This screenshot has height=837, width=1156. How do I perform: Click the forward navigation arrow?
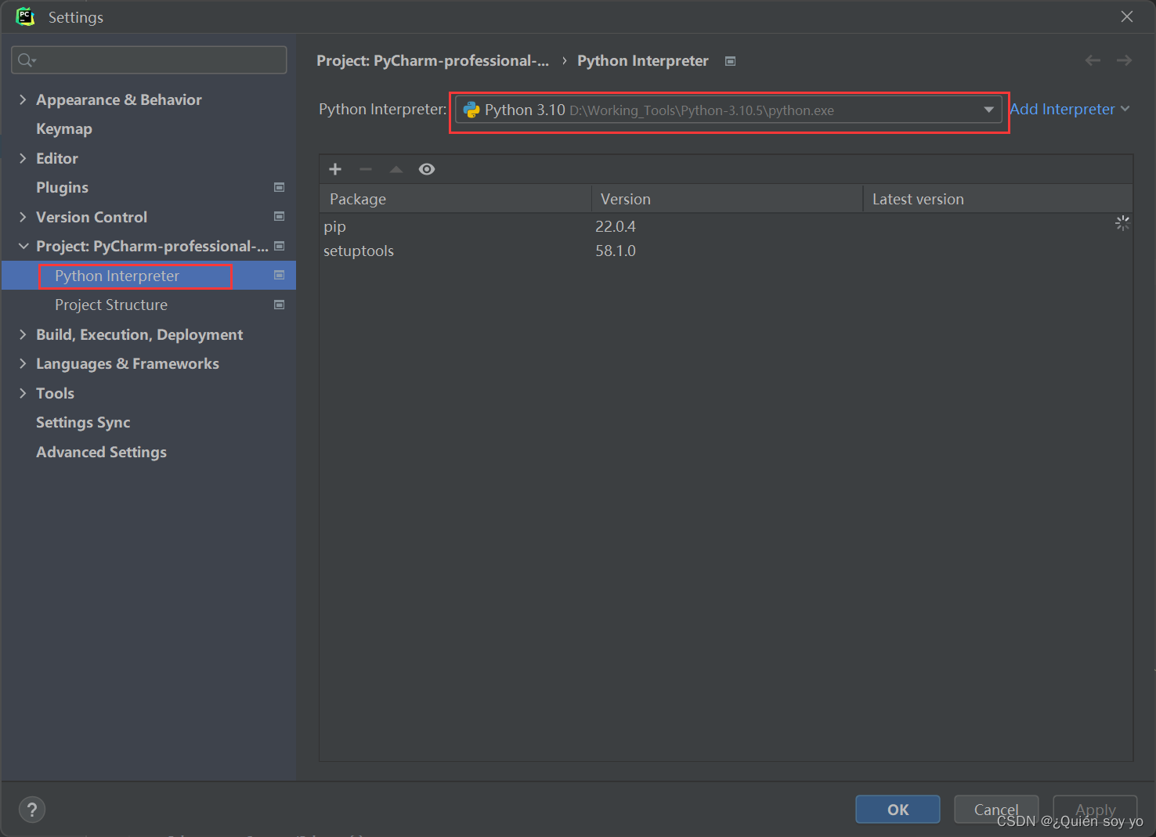tap(1124, 60)
